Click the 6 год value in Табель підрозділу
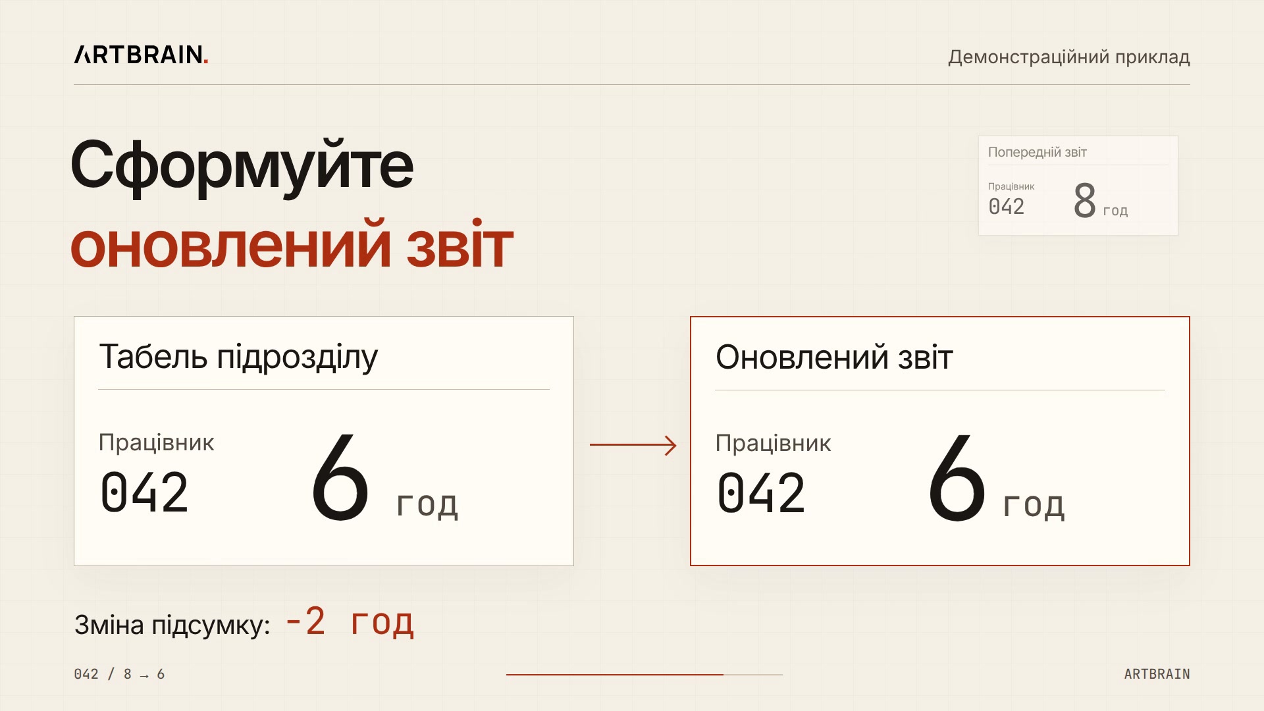 [x=384, y=478]
